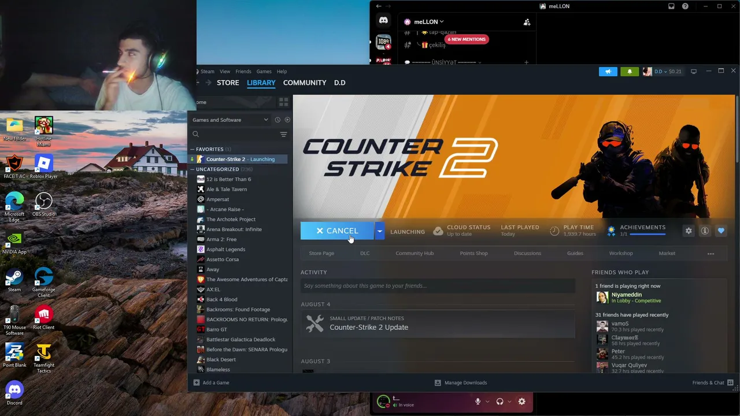Open Discord inbox icon
Screen dimensions: 740x416
tap(671, 6)
